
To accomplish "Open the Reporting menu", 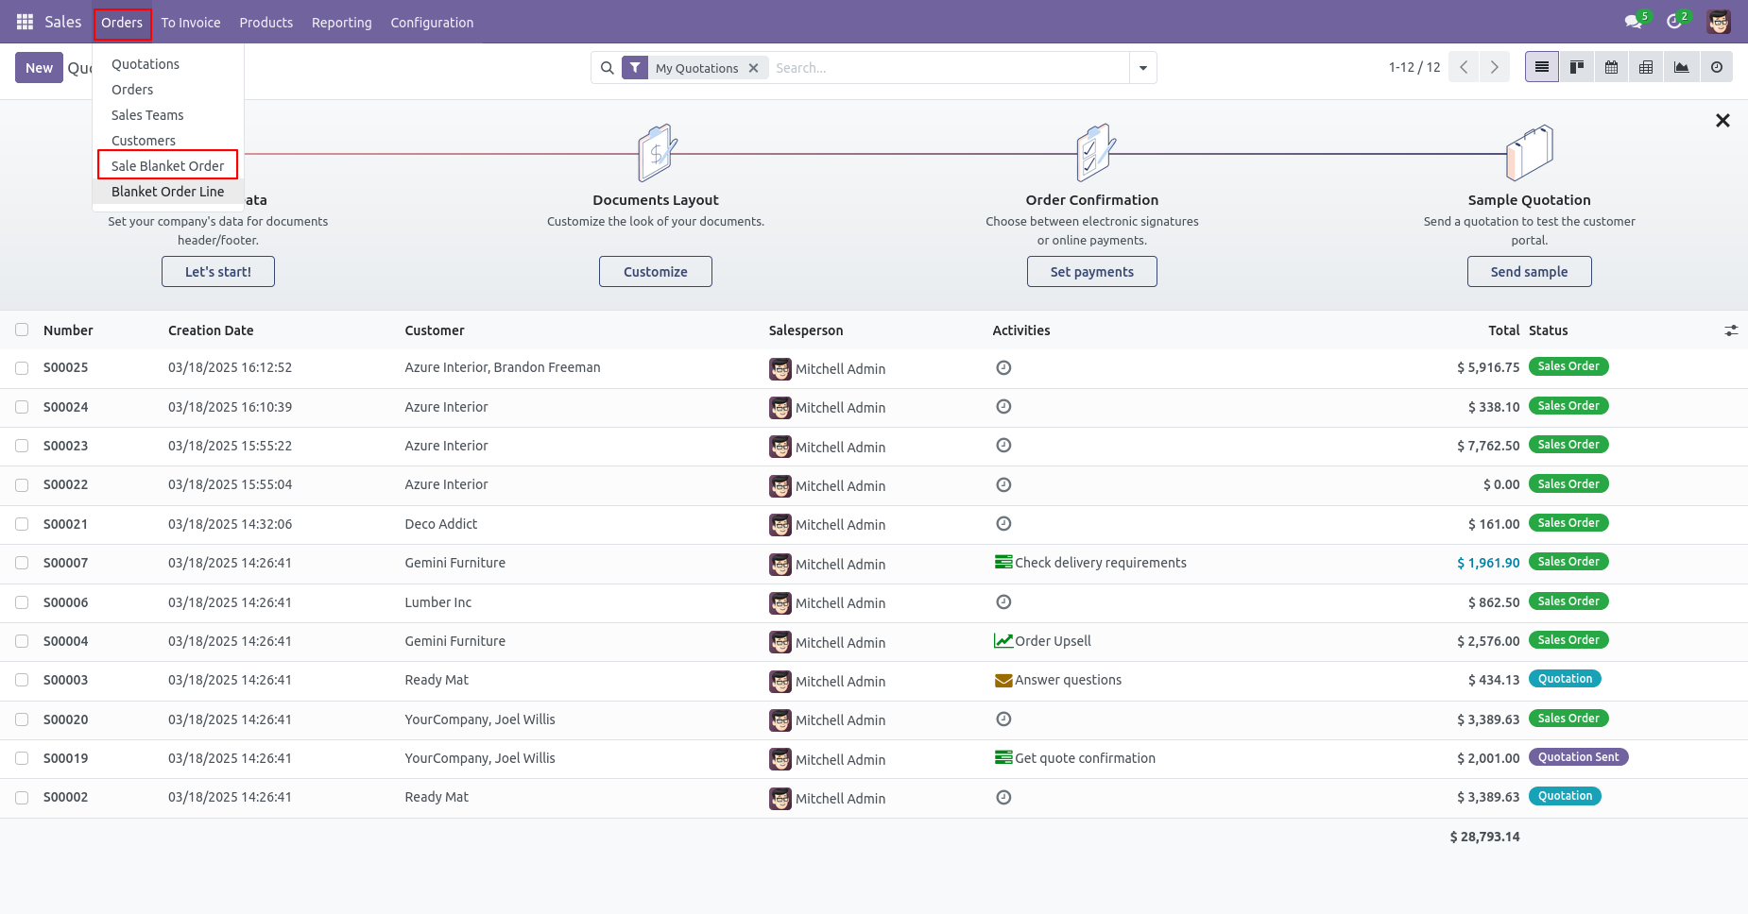I will [342, 22].
